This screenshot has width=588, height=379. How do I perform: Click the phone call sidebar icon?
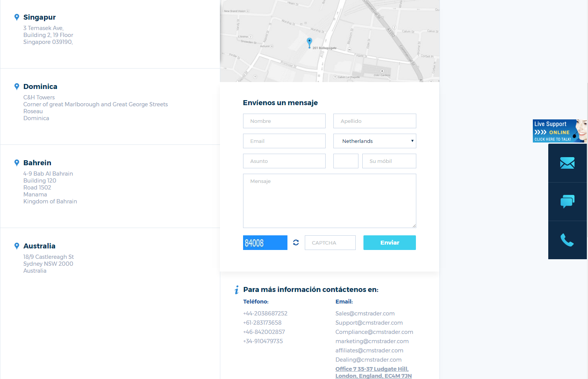click(567, 240)
